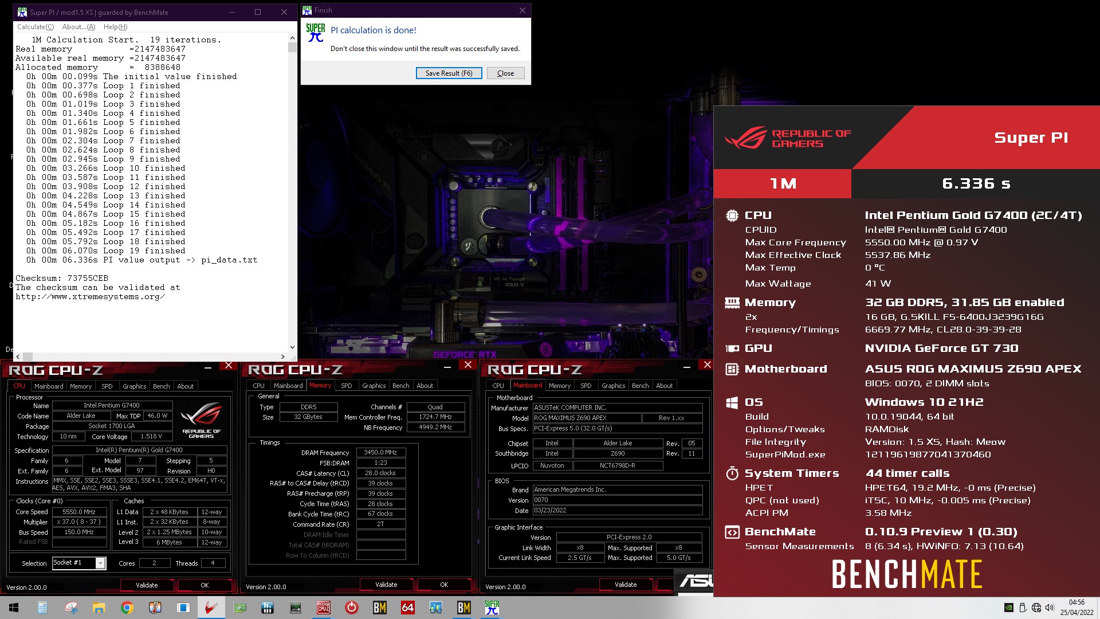Click the red power button taskbar icon
Screen dimensions: 1100x619
pyautogui.click(x=352, y=608)
